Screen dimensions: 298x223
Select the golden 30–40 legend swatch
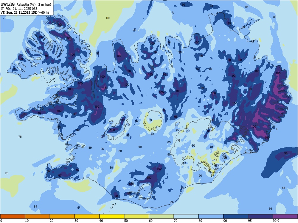coord(87,216)
